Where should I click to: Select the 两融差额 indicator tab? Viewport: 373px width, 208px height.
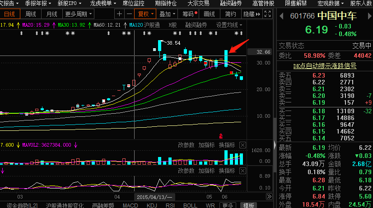coord(103,205)
